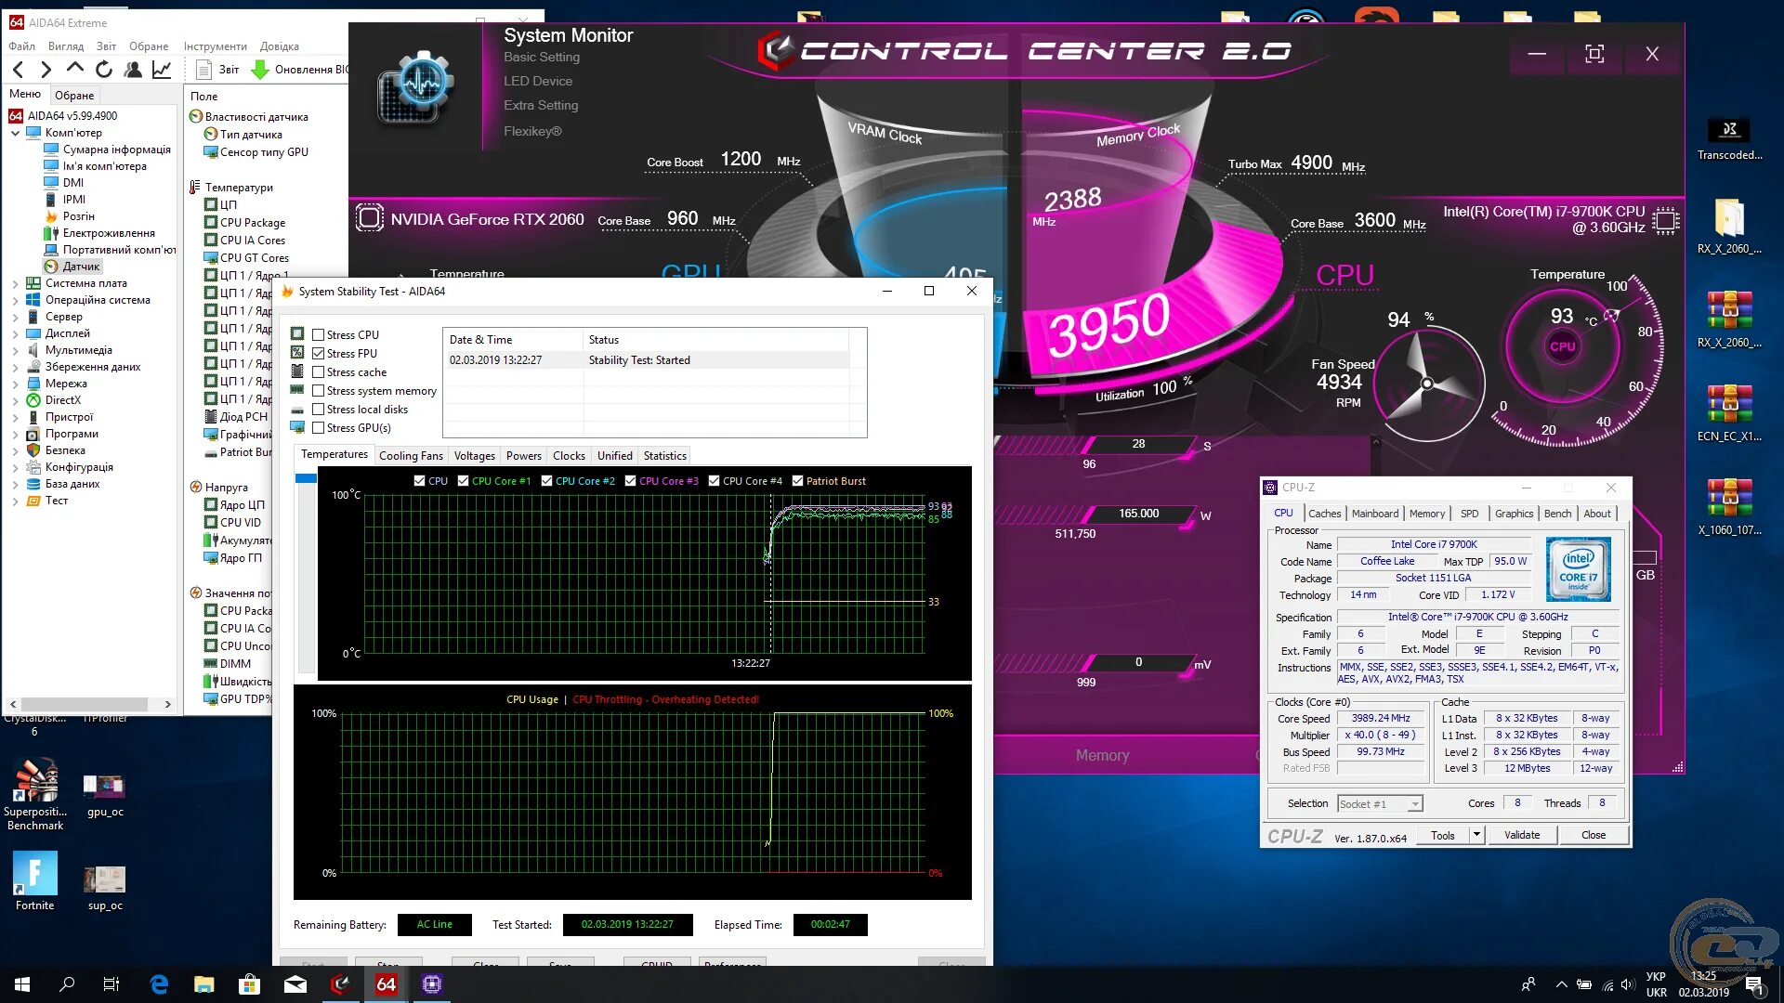Switch to the Cooling Fans tab

click(x=411, y=456)
